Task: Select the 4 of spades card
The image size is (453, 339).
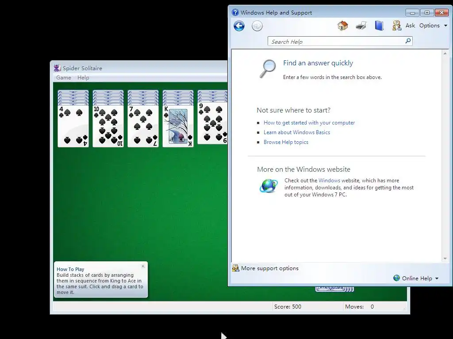Action: click(x=73, y=126)
